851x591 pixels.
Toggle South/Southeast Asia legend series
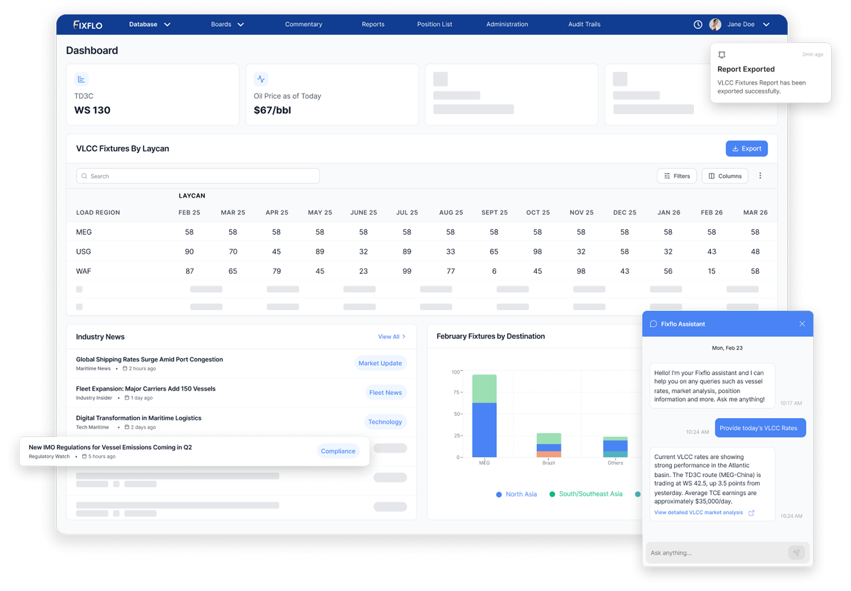(x=585, y=494)
